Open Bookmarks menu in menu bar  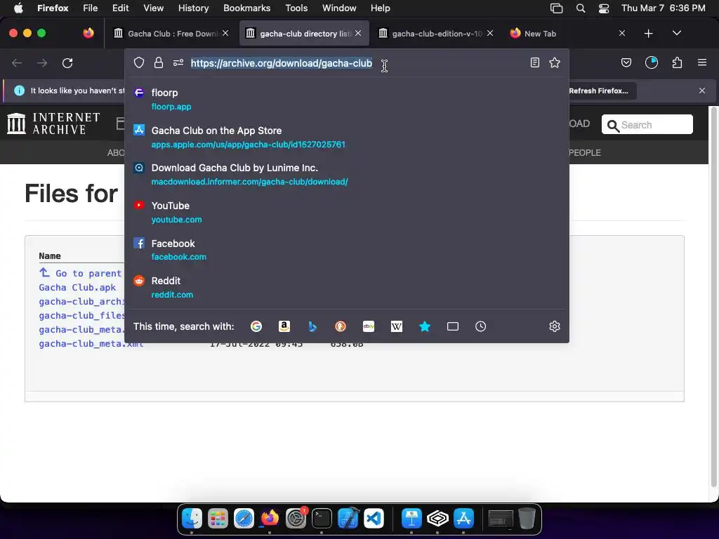point(246,8)
